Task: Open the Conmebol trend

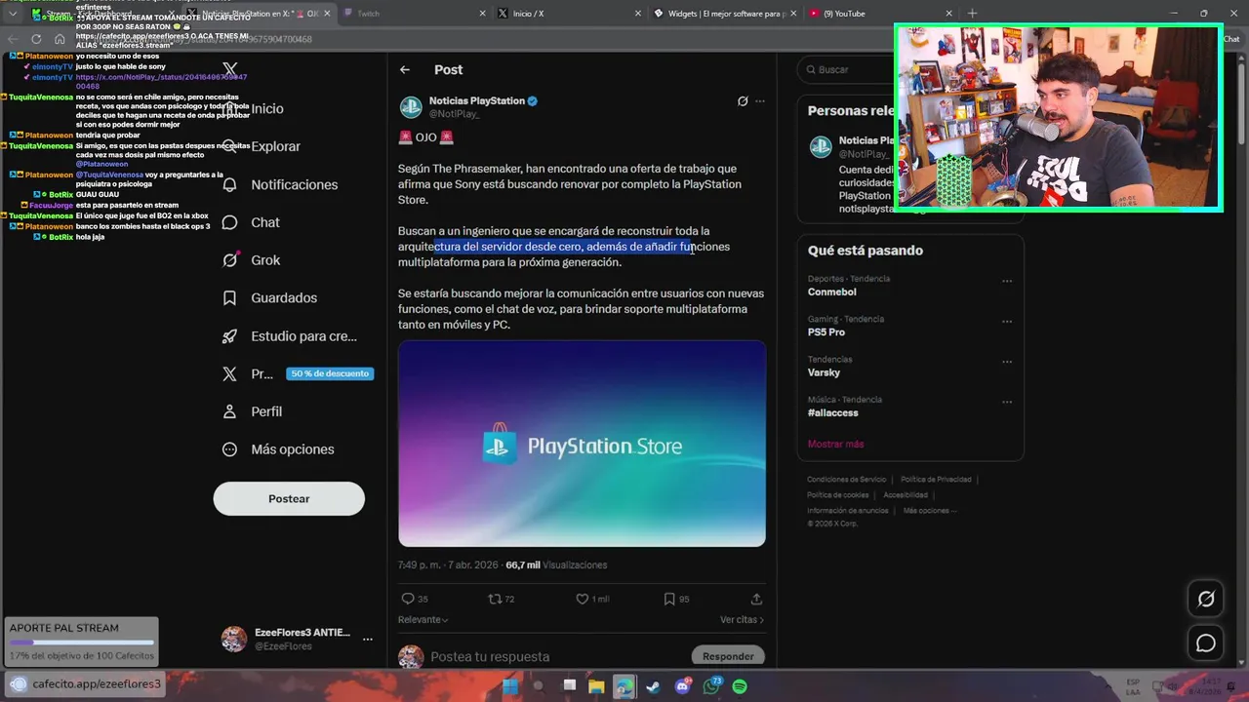Action: click(831, 292)
